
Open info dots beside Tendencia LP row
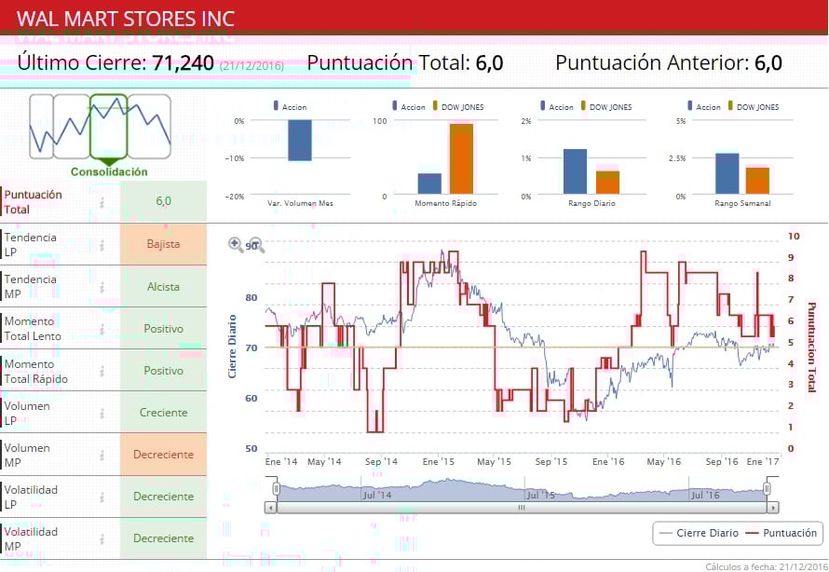tap(102, 245)
